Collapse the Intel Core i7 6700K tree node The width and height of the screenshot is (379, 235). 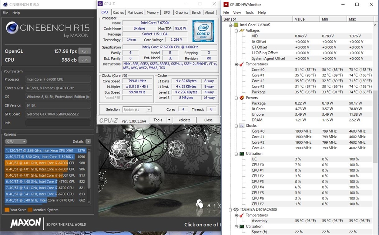230,25
